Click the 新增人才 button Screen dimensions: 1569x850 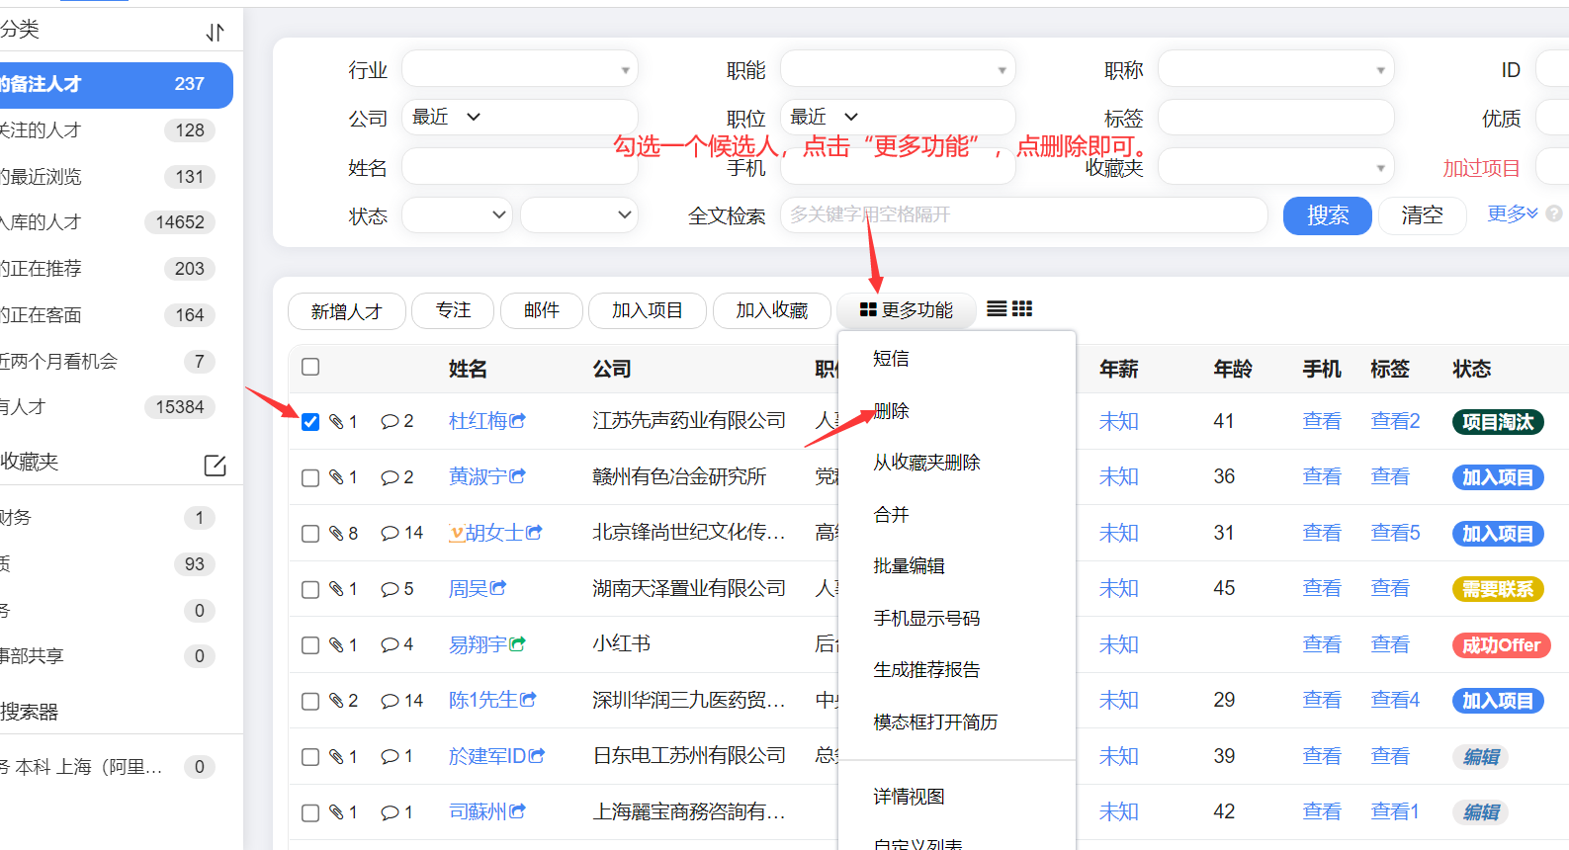click(346, 311)
